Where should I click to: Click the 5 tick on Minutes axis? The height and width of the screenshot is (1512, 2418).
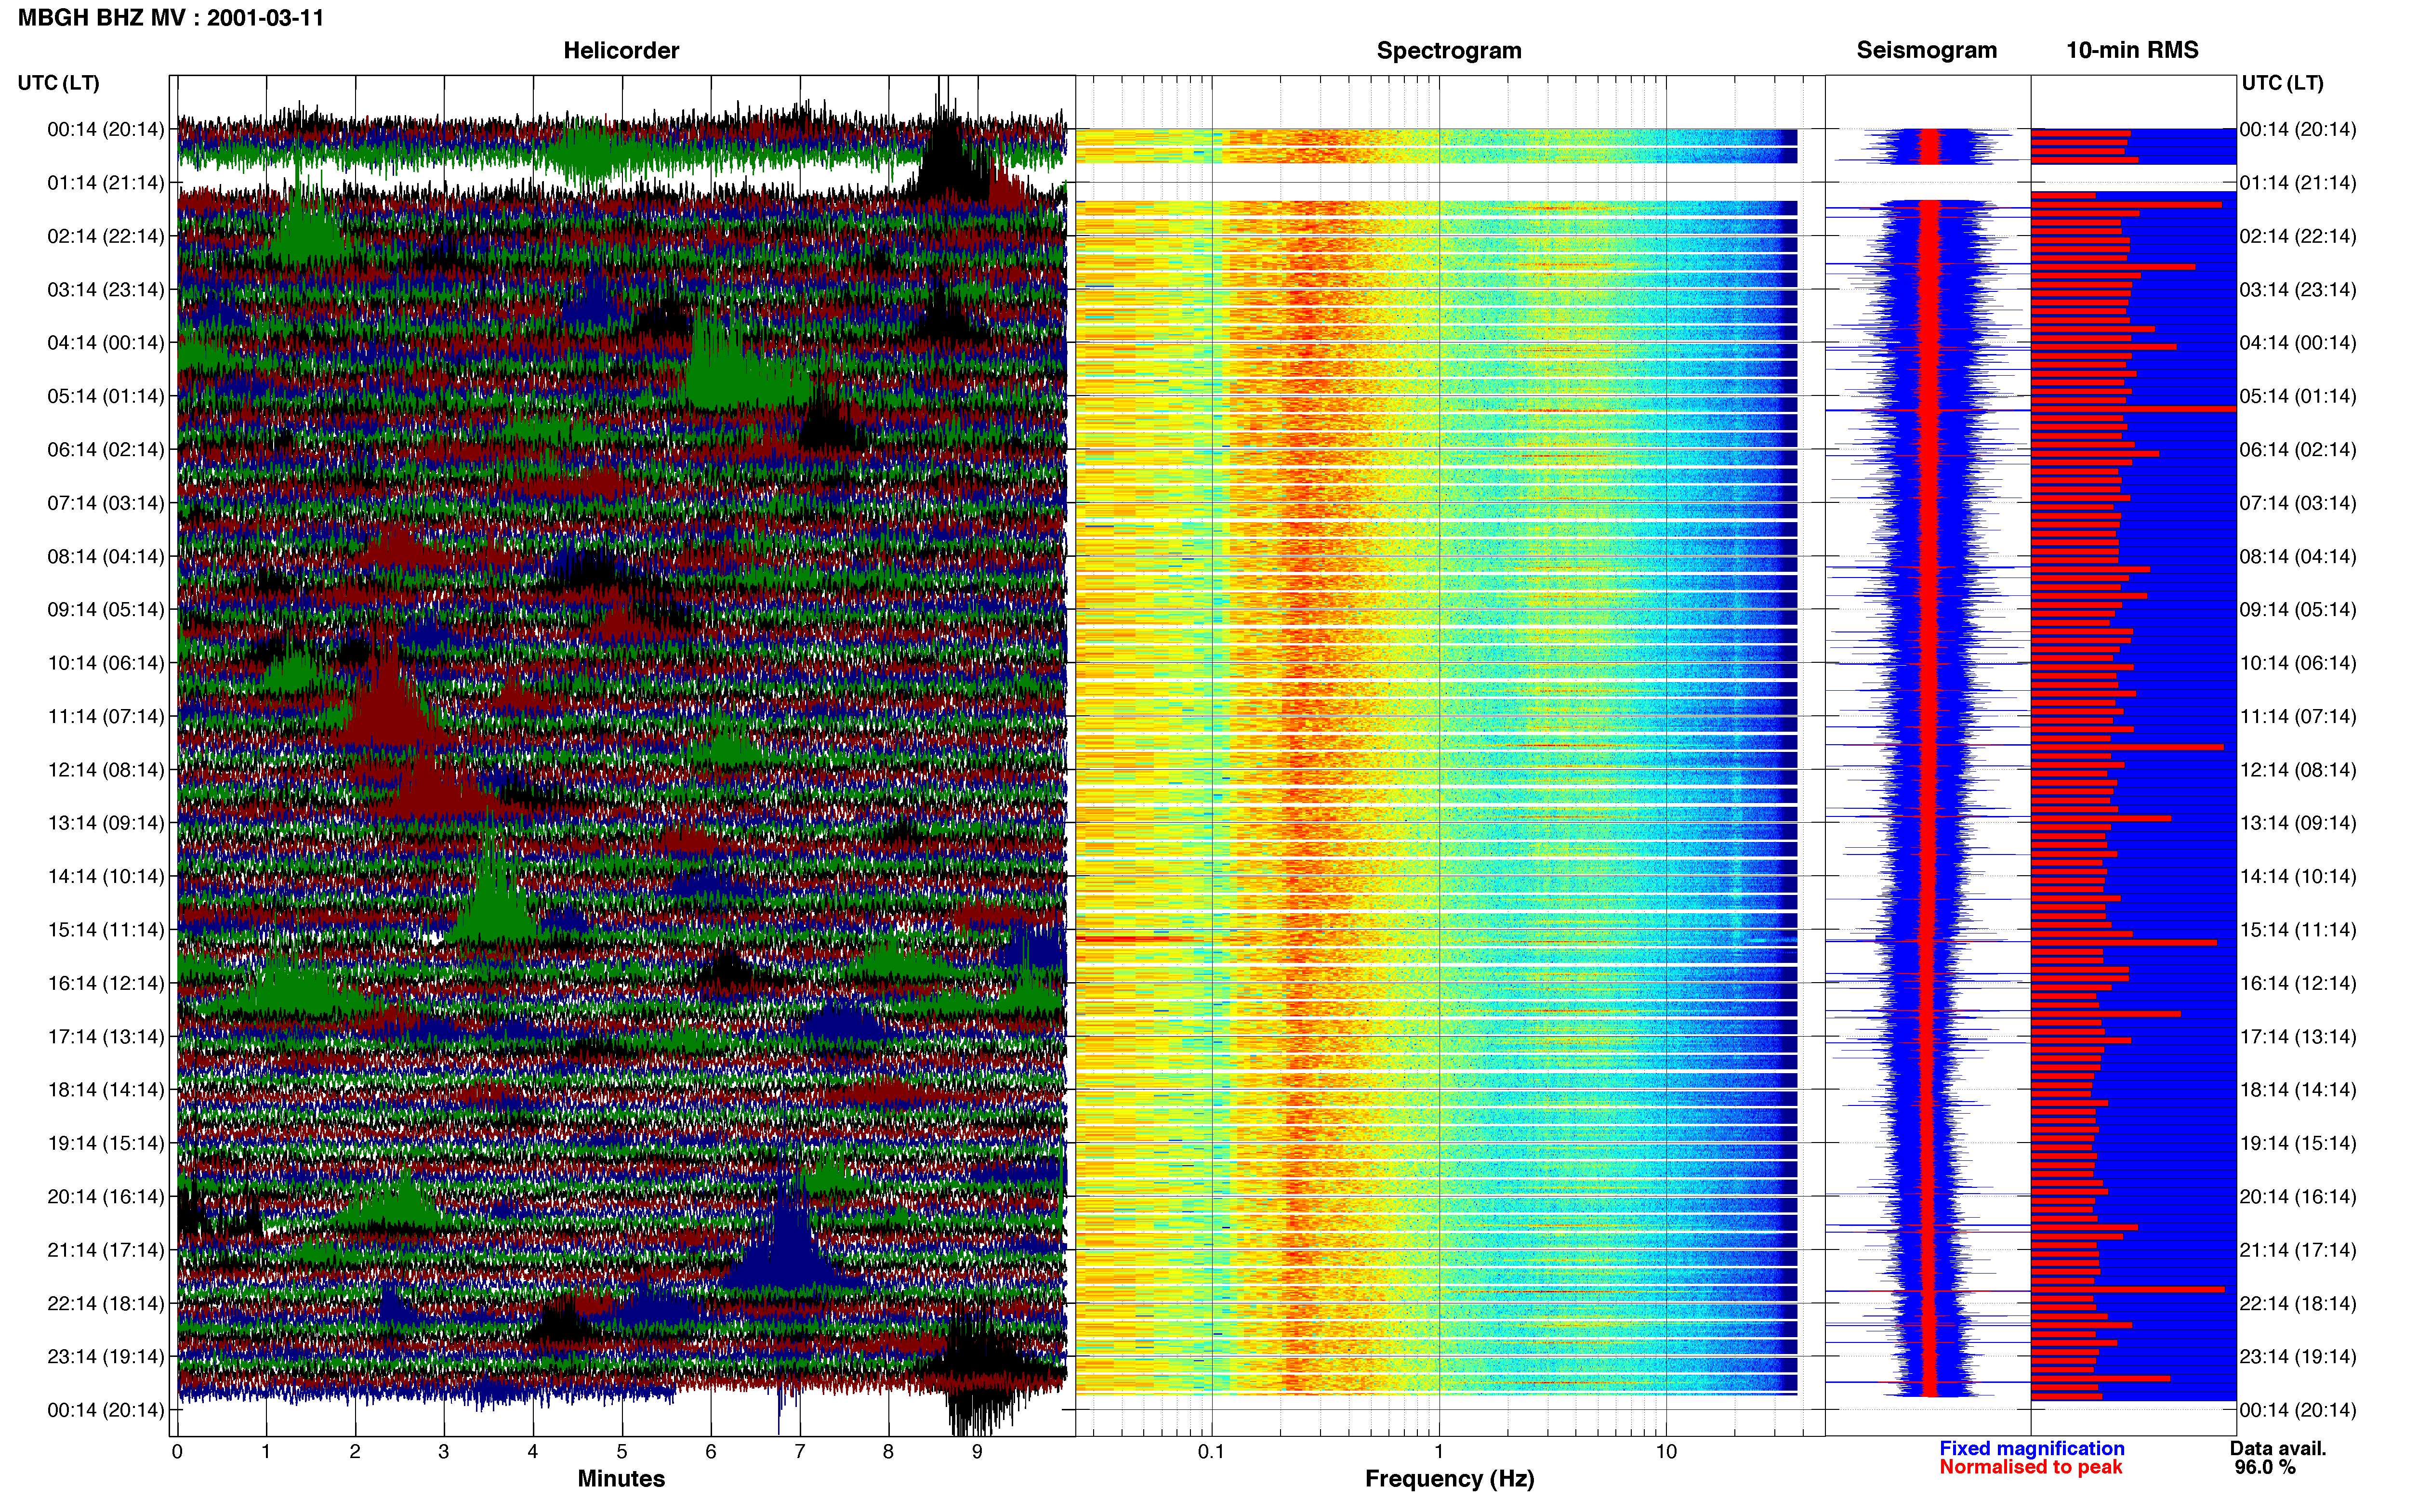[x=622, y=1452]
